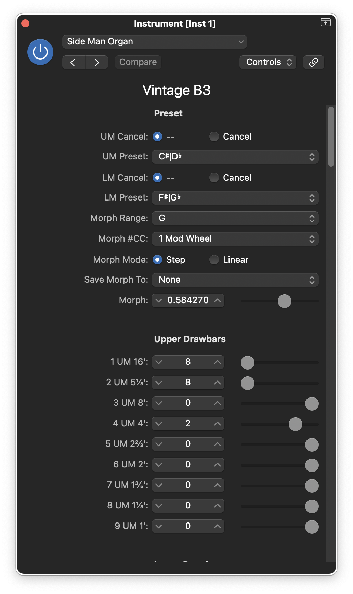Increase the Morph value with up arrow
Viewport: 353px width, 594px height.
point(218,300)
